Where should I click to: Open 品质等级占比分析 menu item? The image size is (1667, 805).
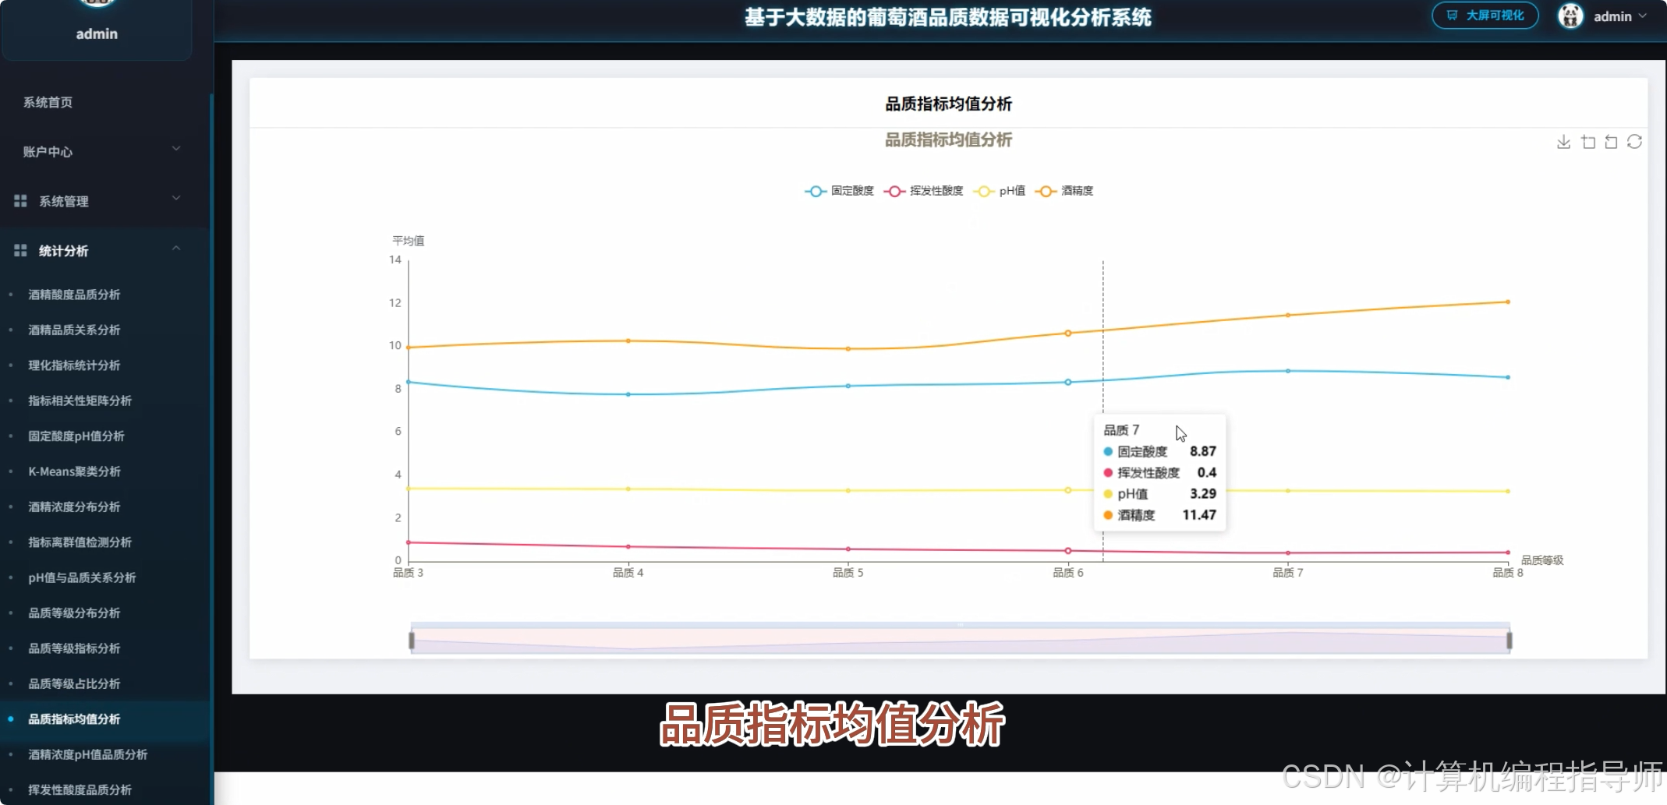[74, 683]
